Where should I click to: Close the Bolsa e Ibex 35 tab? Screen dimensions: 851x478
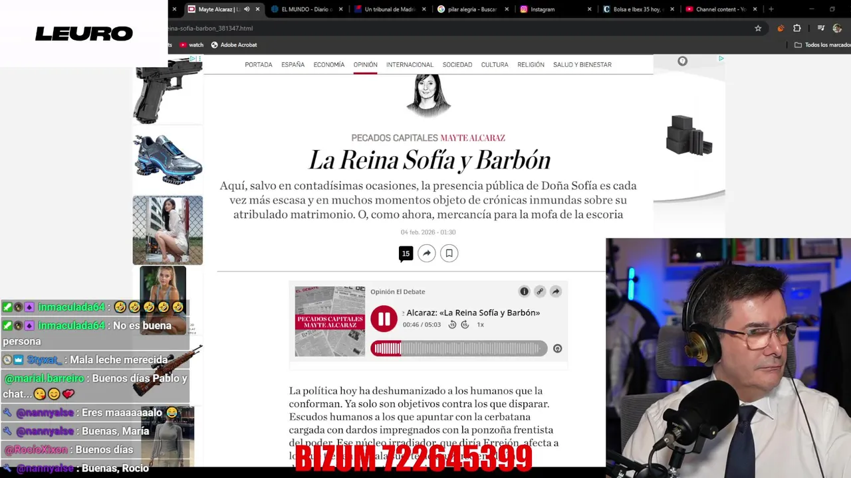[x=672, y=9]
